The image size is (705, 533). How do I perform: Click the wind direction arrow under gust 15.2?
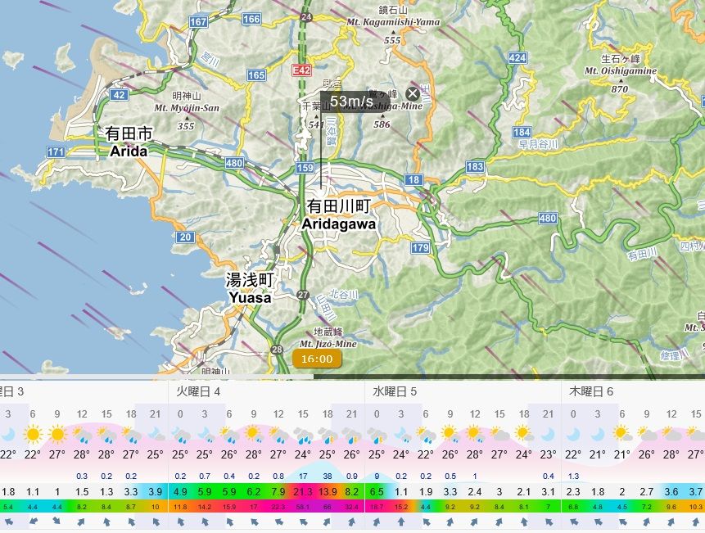coord(401,522)
